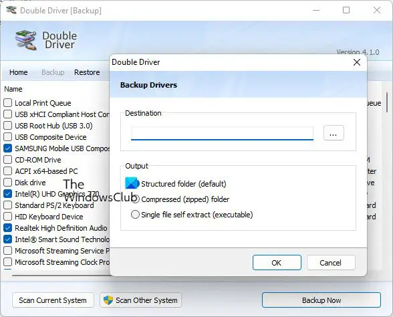Click the shield icon on Scan Other System
This screenshot has height=317, width=393.
pos(108,300)
